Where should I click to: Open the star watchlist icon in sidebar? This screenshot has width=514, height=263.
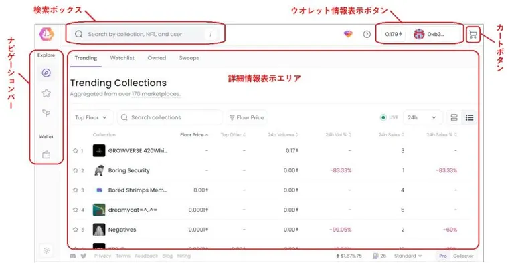[x=46, y=93]
